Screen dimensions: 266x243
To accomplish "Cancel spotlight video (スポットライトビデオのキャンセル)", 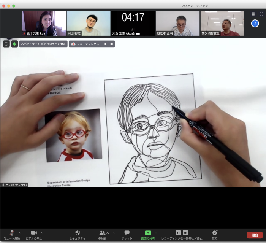I will (x=43, y=44).
